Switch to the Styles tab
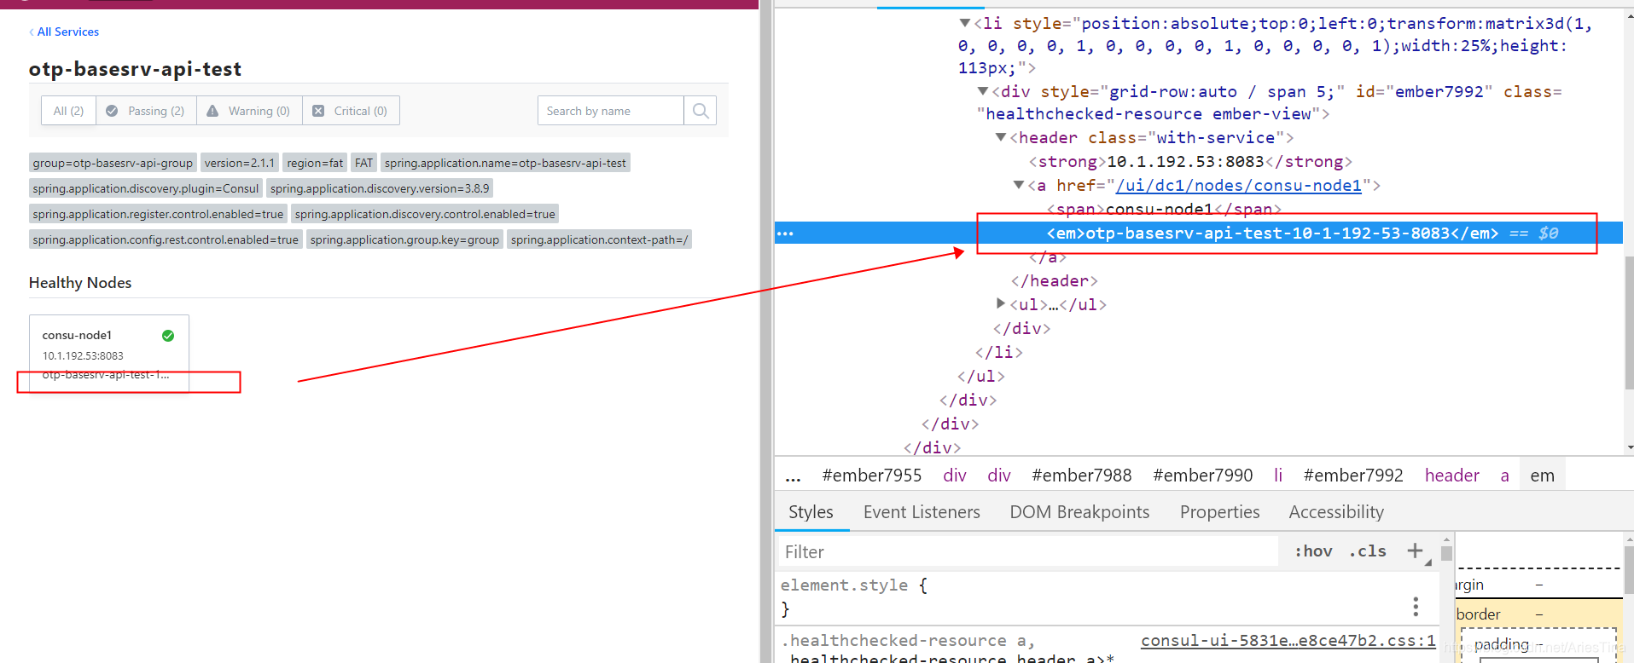The image size is (1634, 663). coord(811,512)
